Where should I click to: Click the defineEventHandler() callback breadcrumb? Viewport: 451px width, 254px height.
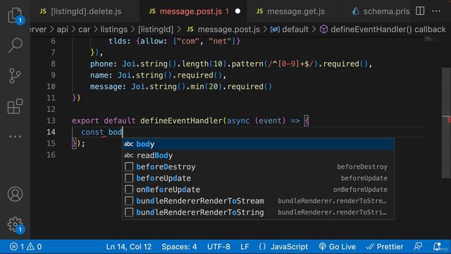click(x=383, y=30)
